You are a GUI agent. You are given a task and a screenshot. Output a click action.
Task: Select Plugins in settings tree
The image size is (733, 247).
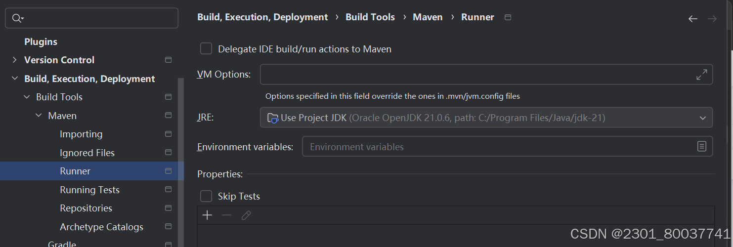pos(41,41)
